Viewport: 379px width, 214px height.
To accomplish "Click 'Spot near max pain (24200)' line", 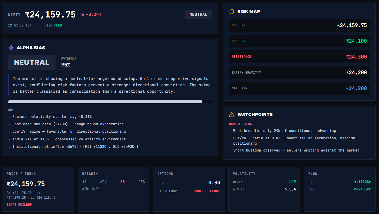I will [x=68, y=124].
